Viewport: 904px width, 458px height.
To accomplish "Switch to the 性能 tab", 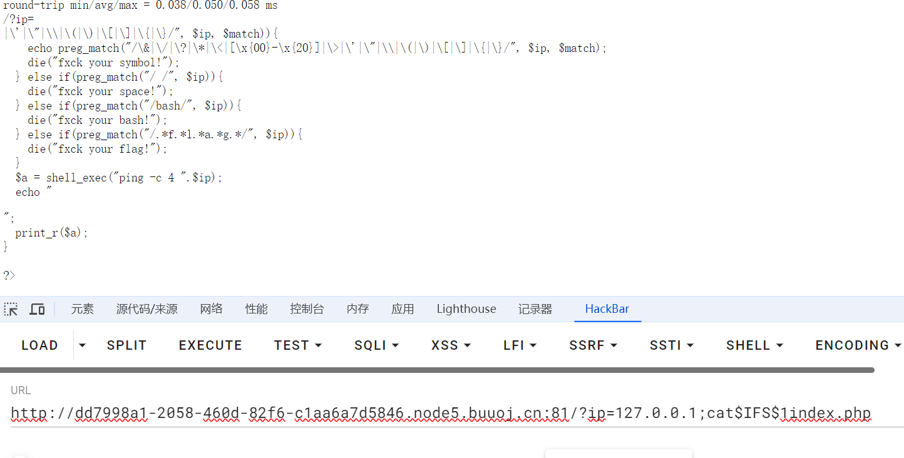I will pos(256,309).
